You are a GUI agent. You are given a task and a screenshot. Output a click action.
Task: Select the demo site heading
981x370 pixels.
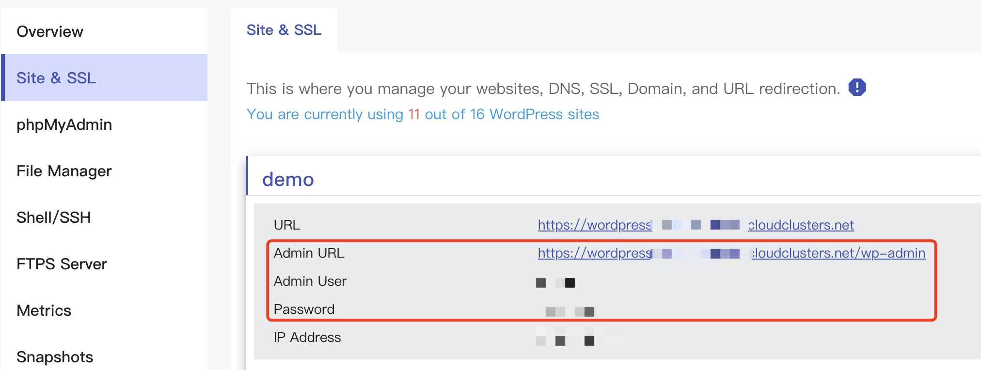[288, 180]
